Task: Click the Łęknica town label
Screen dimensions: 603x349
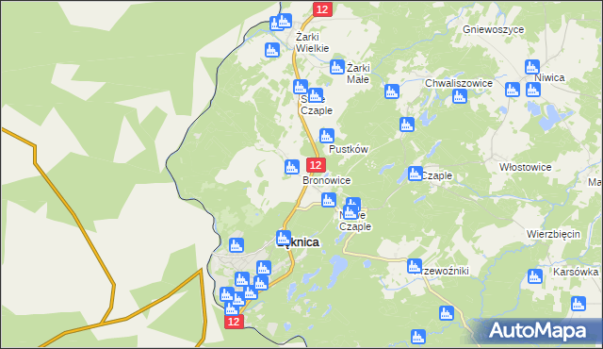Action: pyautogui.click(x=298, y=242)
